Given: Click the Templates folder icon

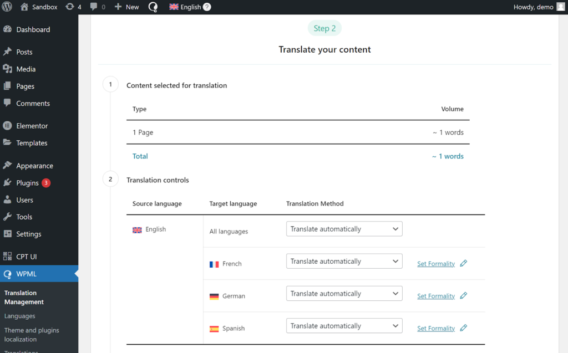Looking at the screenshot, I should pyautogui.click(x=7, y=142).
